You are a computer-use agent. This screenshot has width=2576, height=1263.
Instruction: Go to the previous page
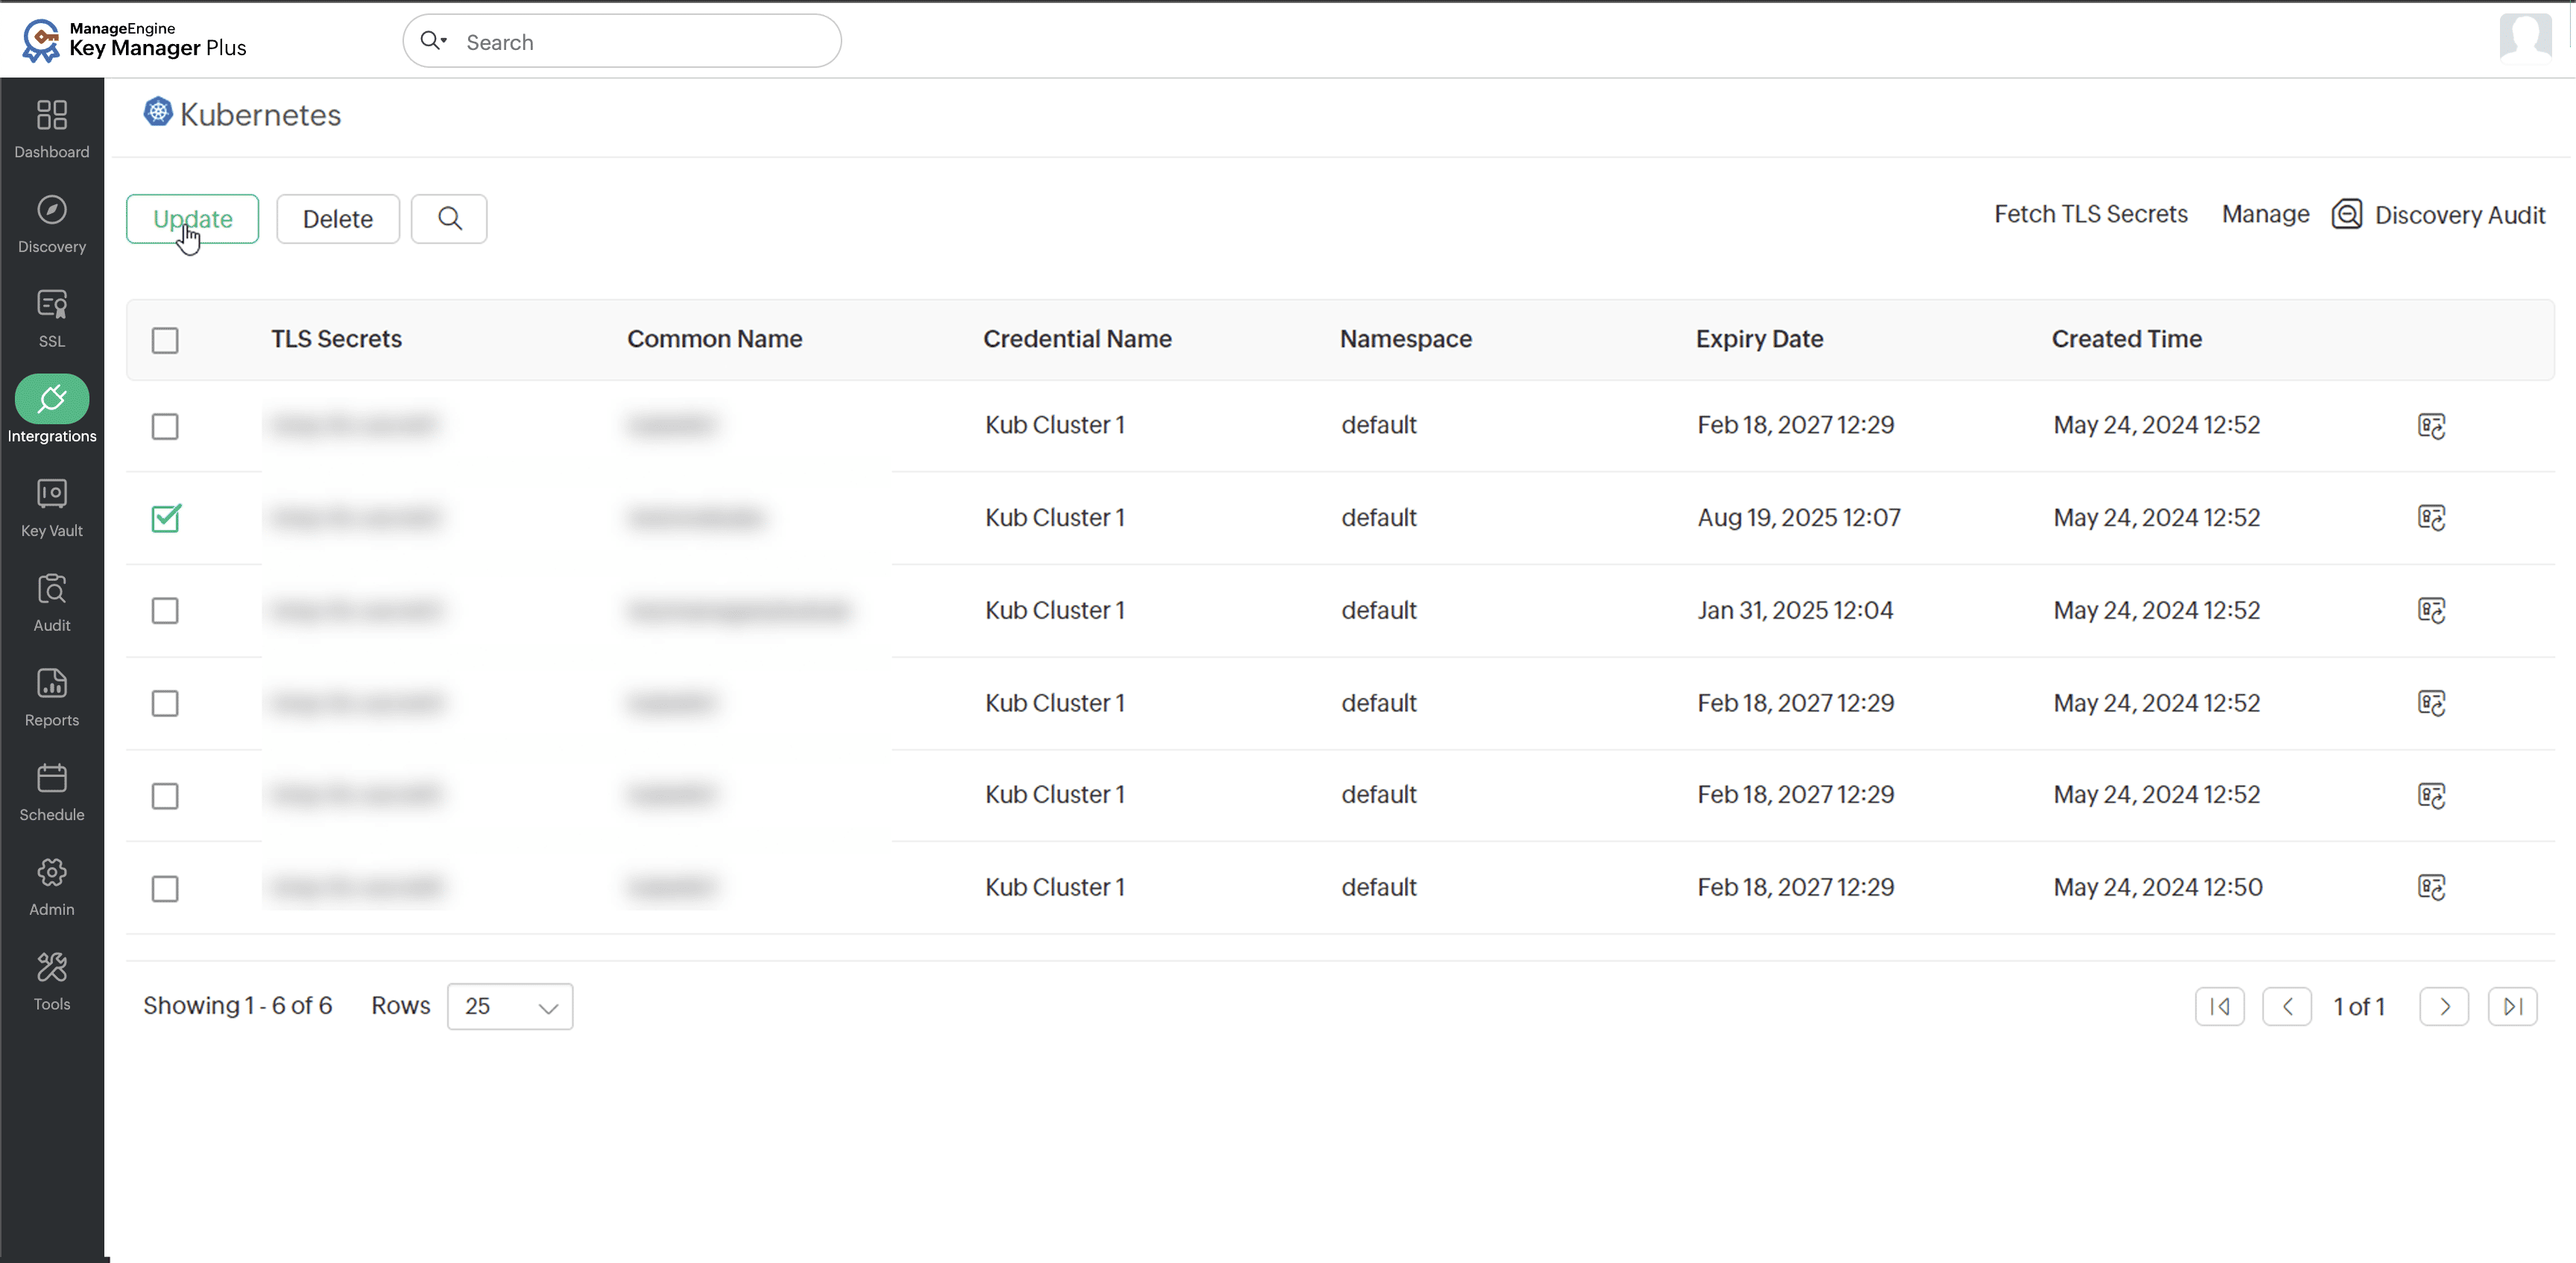pos(2287,1006)
